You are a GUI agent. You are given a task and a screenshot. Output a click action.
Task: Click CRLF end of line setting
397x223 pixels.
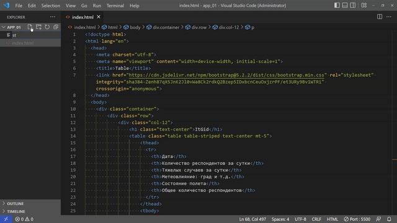tap(316, 219)
